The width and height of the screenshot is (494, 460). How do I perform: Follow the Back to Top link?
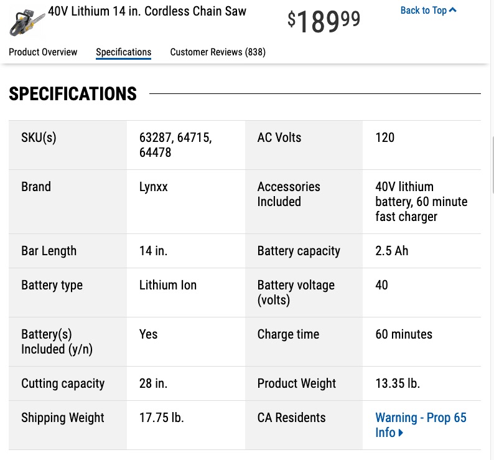click(428, 11)
